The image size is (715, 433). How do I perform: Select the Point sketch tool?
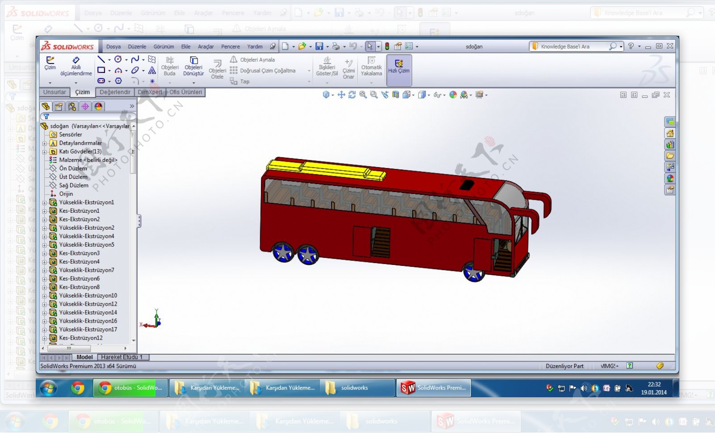click(152, 81)
